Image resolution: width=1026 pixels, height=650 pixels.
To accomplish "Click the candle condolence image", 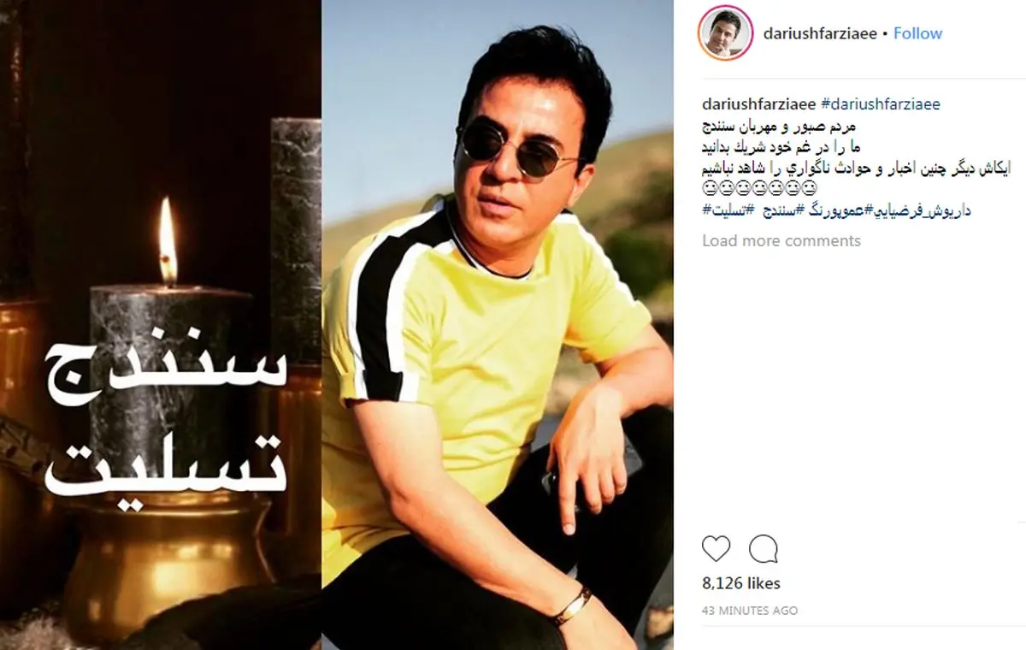I will [161, 325].
